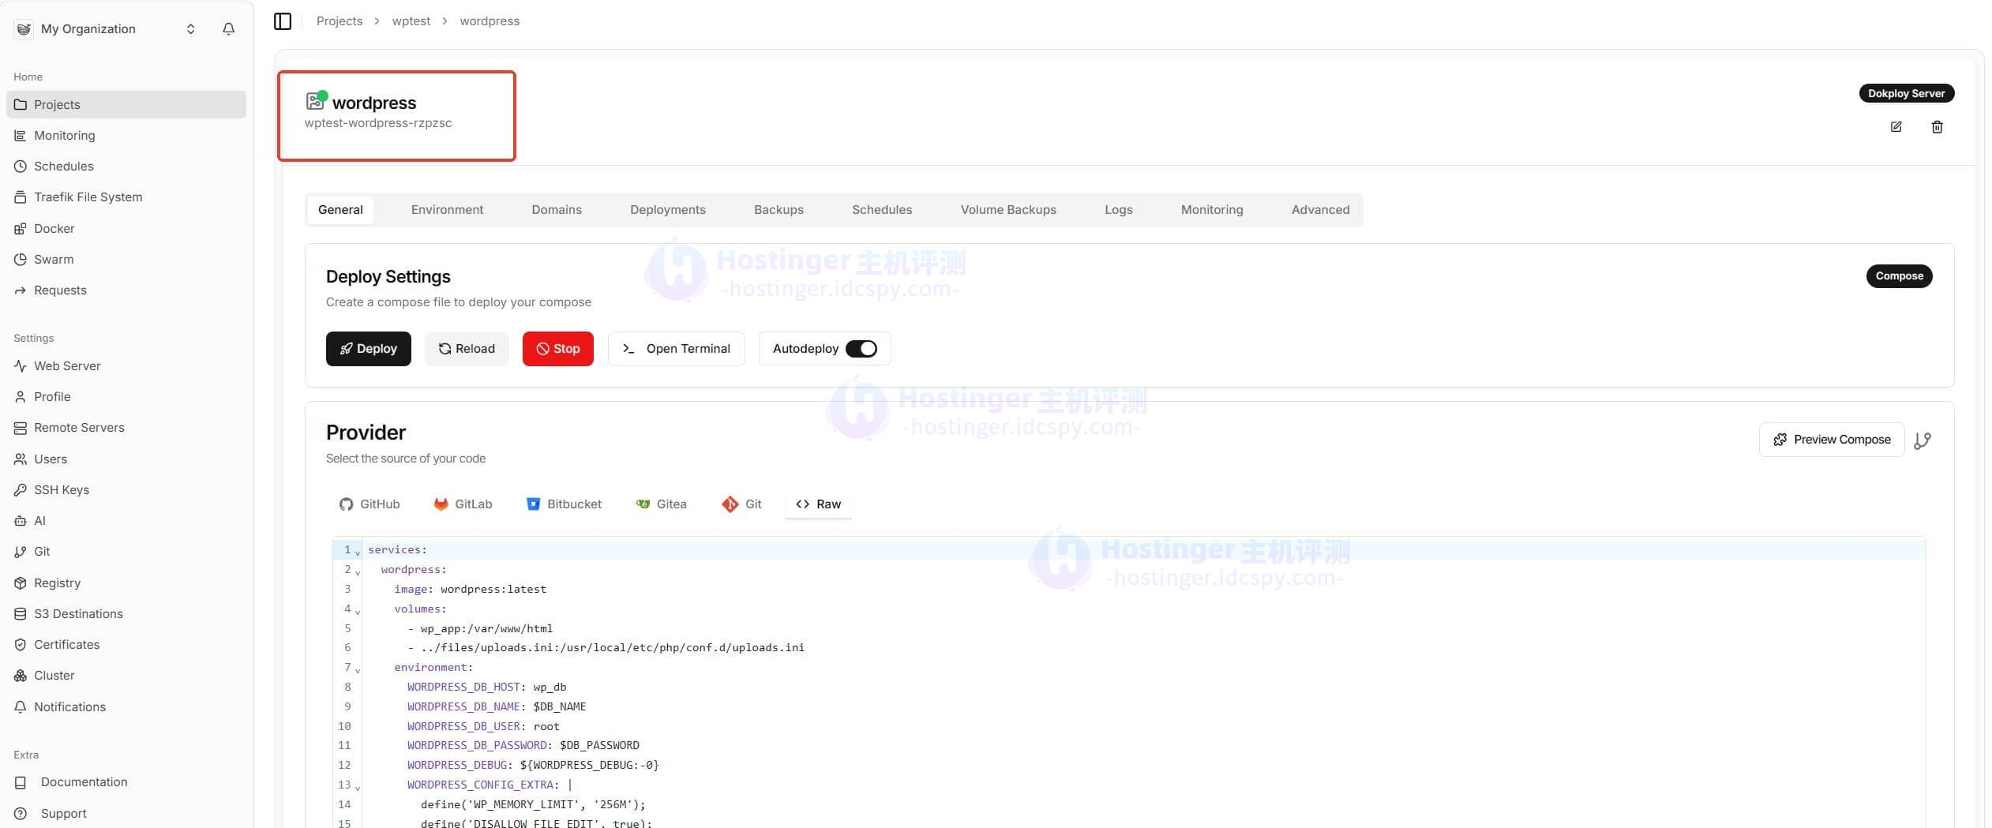Viewport: 1992px width, 828px height.
Task: Collapse the services block fold arrow on line 1
Action: click(358, 553)
